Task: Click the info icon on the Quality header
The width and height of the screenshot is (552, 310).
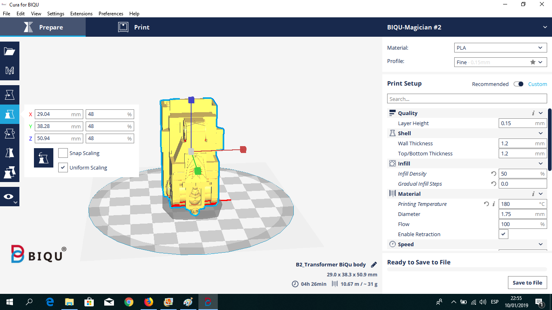Action: 533,113
